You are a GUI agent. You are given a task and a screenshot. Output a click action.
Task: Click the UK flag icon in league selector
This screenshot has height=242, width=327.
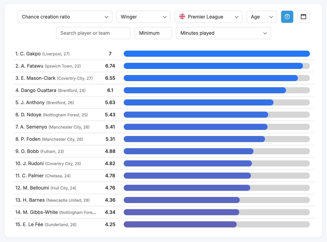pos(182,17)
